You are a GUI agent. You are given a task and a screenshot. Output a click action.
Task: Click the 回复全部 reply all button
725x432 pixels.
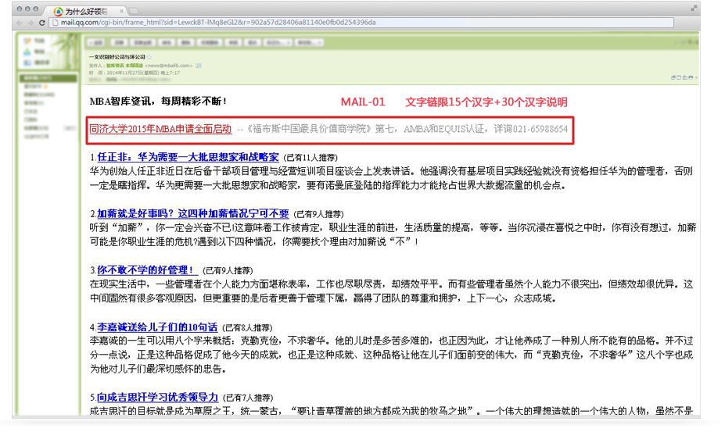(143, 42)
